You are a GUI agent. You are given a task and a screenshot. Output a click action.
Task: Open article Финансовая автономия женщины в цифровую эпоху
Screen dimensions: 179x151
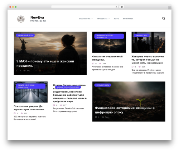125,110
